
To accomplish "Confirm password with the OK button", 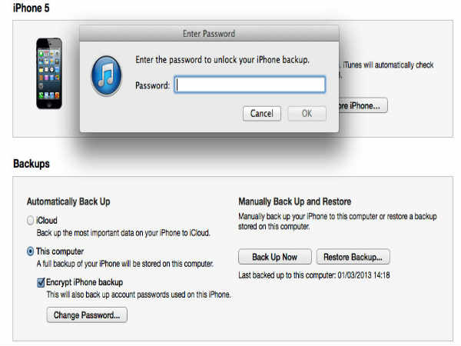I will [x=307, y=114].
